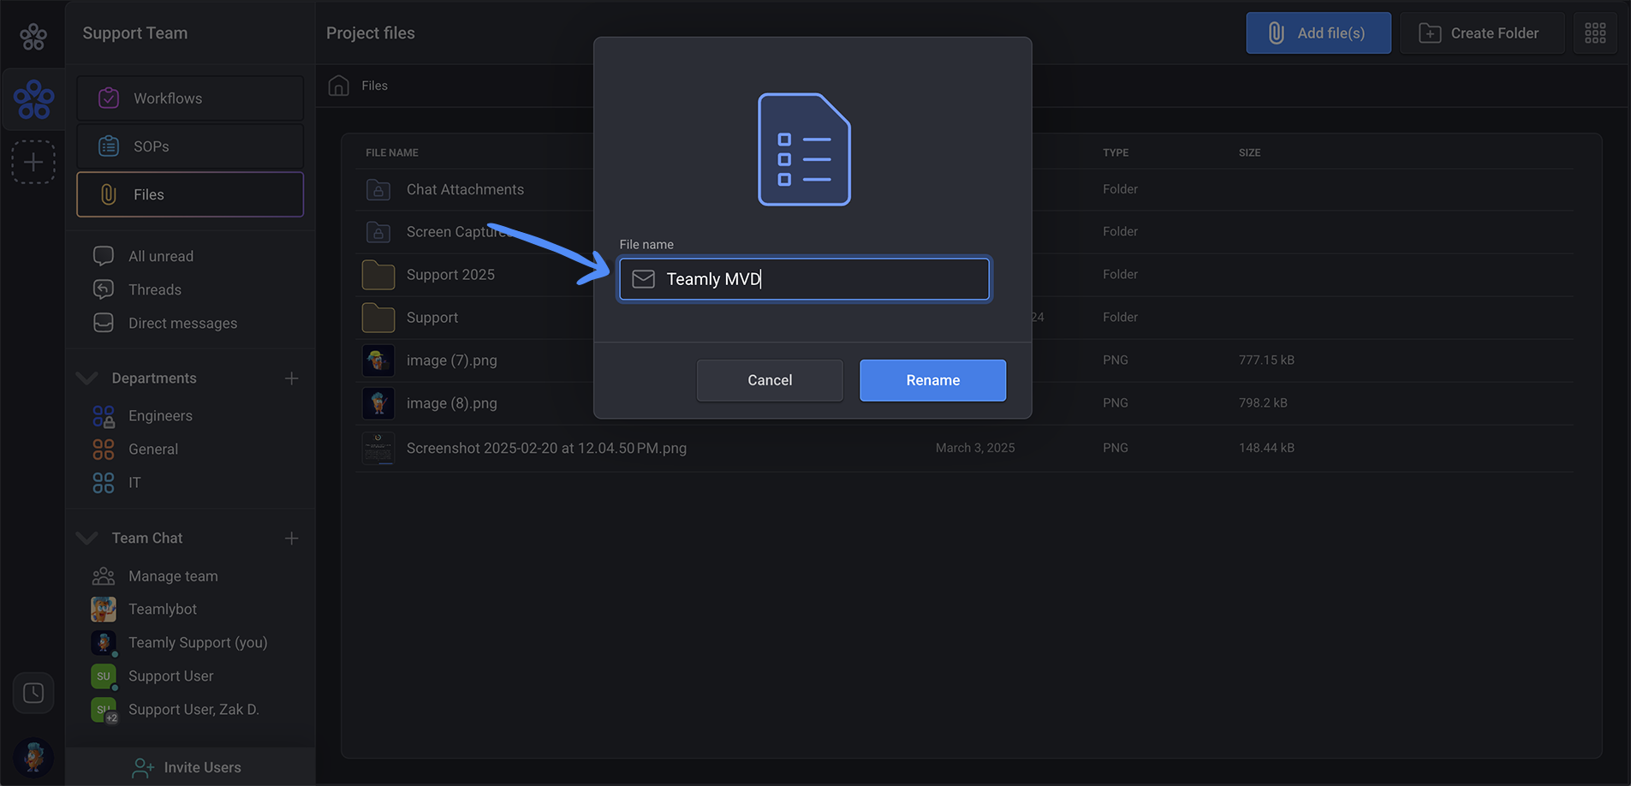Open the Screen Captures locked folder icon
Image resolution: width=1631 pixels, height=786 pixels.
pos(378,232)
